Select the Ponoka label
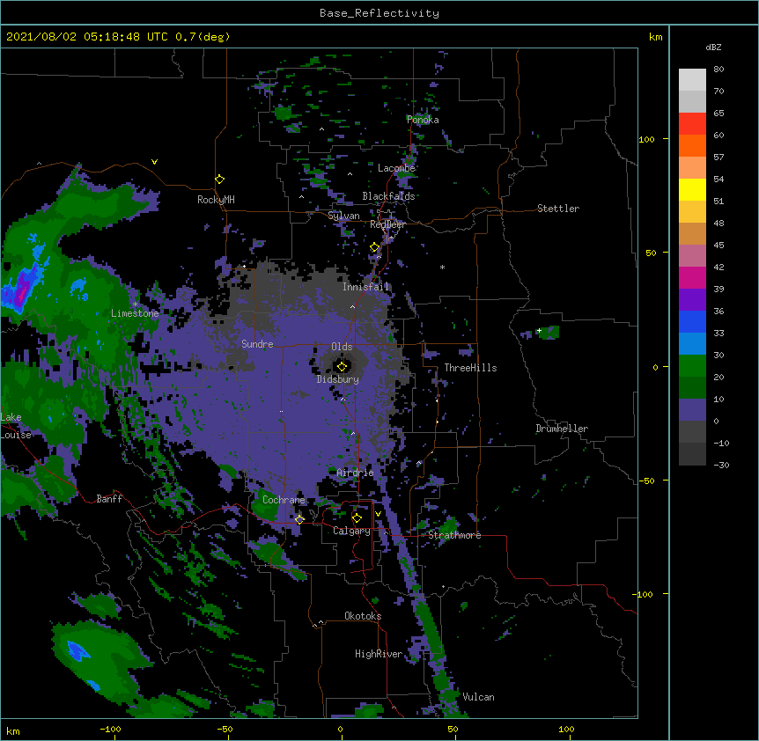Screen dimensions: 759x741 423,120
